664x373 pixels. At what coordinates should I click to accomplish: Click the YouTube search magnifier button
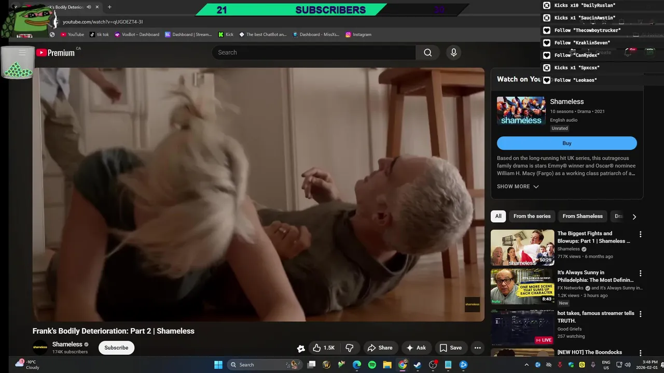(427, 52)
